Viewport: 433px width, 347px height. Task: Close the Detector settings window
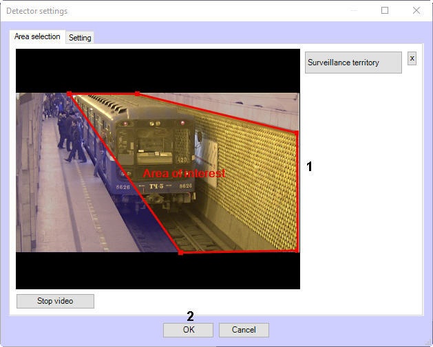tap(416, 10)
